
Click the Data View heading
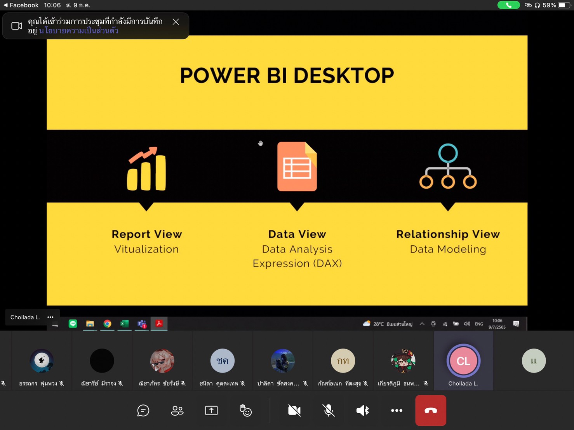click(297, 234)
